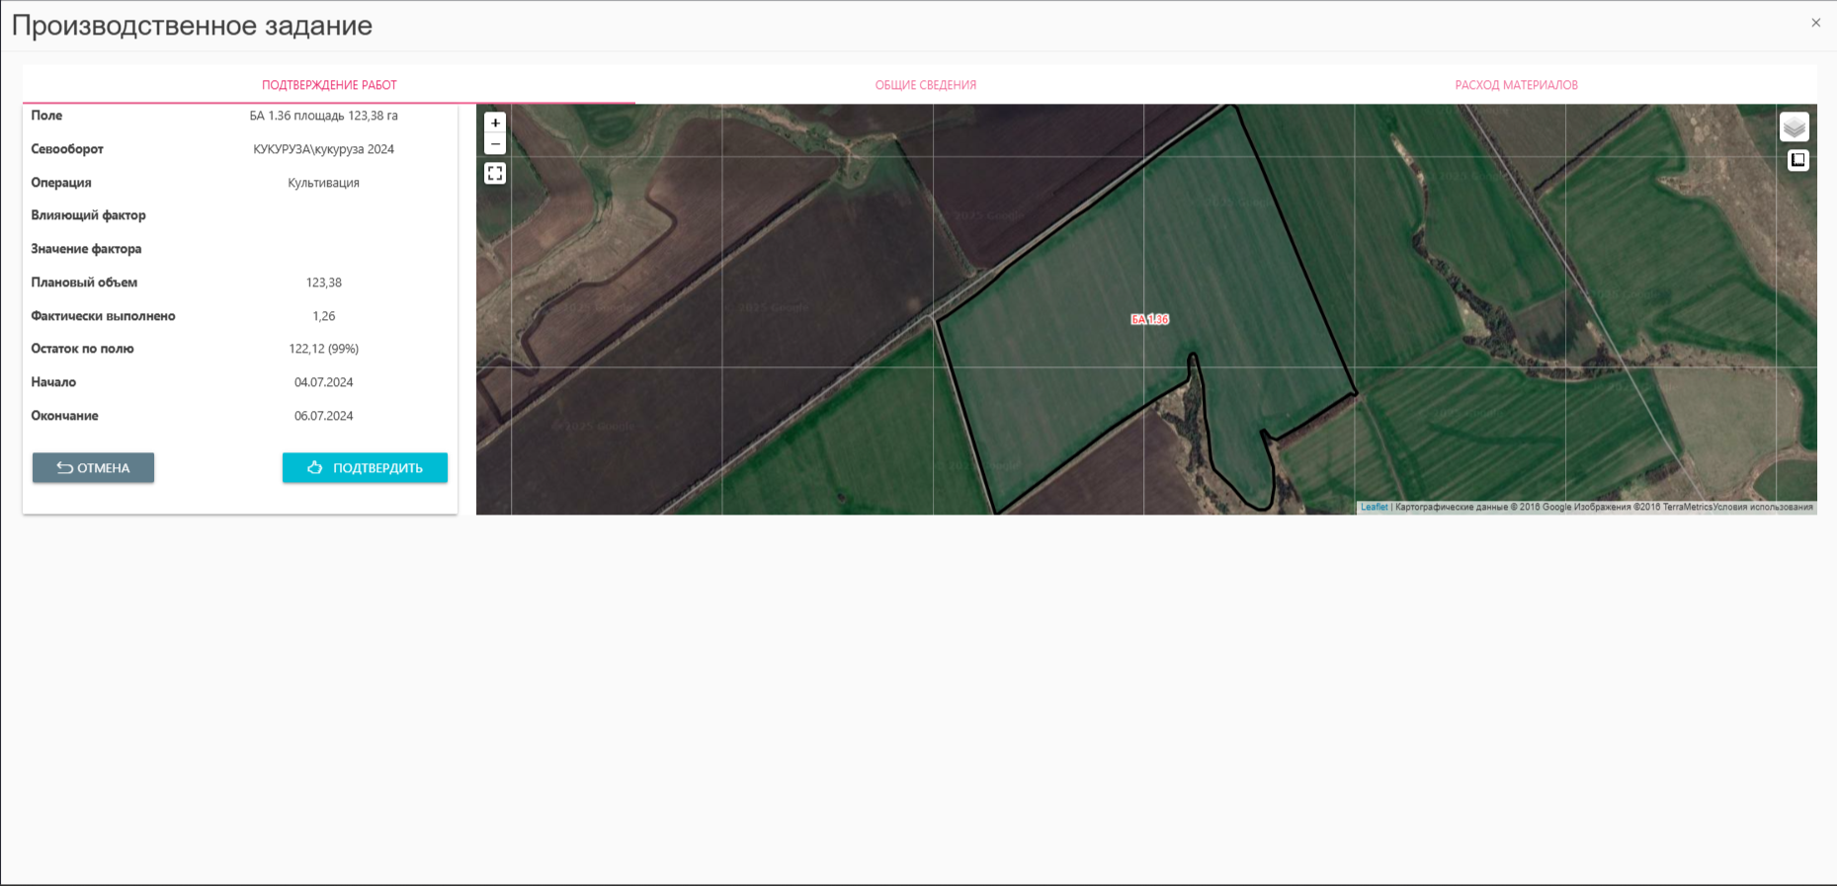The height and width of the screenshot is (886, 1837).
Task: Select the Подтверждение работ tab
Action: click(329, 85)
